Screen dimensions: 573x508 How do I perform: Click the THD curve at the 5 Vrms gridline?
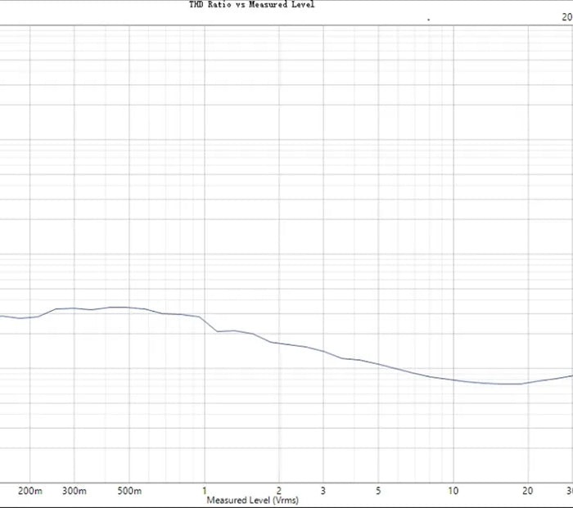pos(378,363)
